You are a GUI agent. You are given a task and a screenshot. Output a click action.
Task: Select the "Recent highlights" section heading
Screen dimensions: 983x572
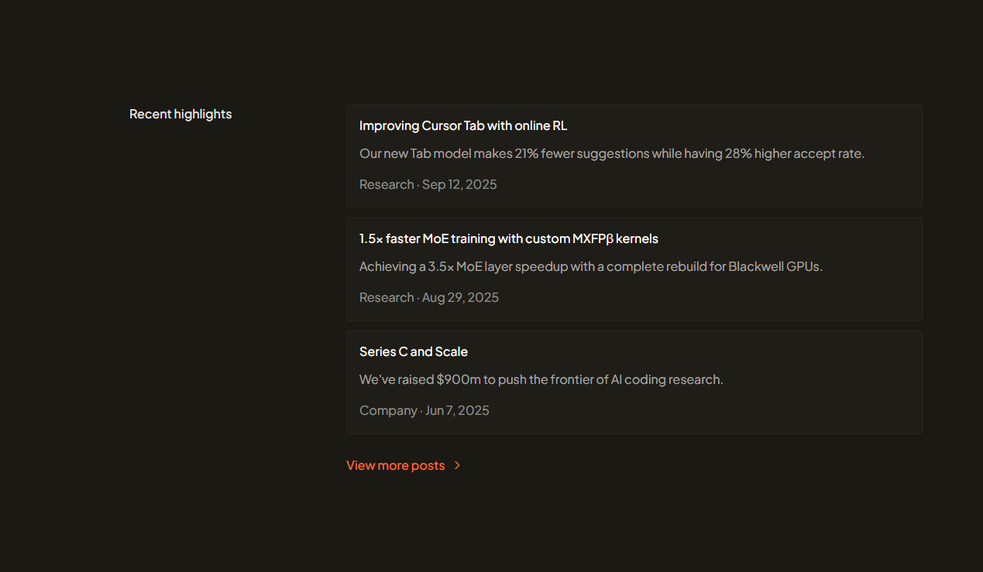coord(180,114)
